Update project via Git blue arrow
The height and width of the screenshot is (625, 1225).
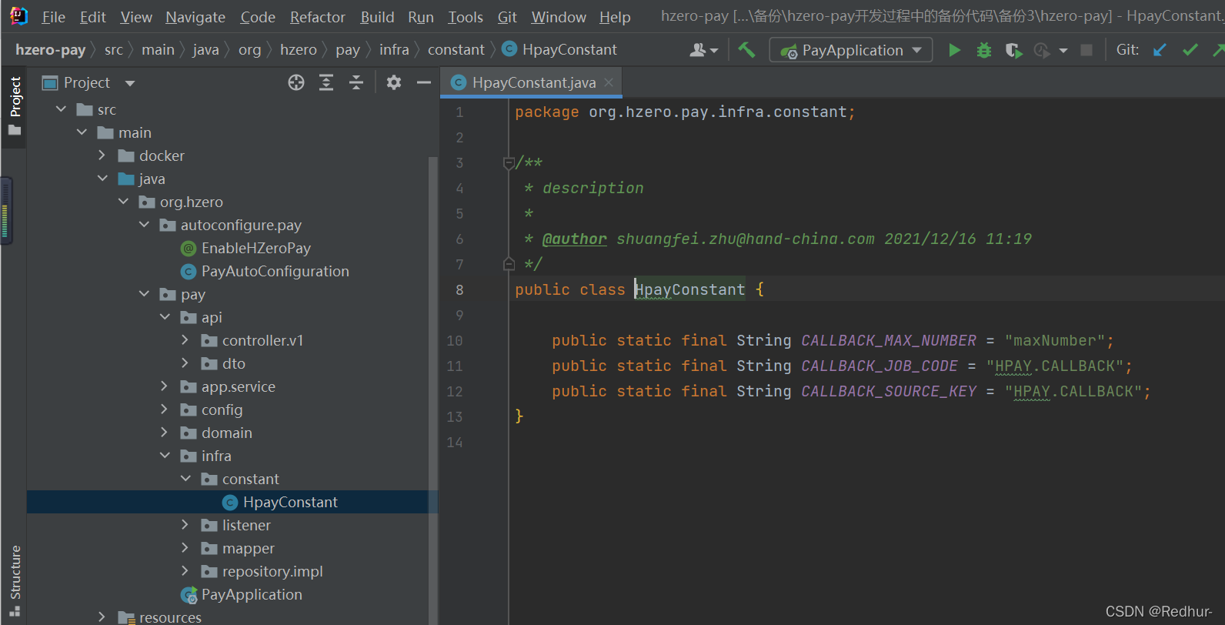click(x=1160, y=50)
